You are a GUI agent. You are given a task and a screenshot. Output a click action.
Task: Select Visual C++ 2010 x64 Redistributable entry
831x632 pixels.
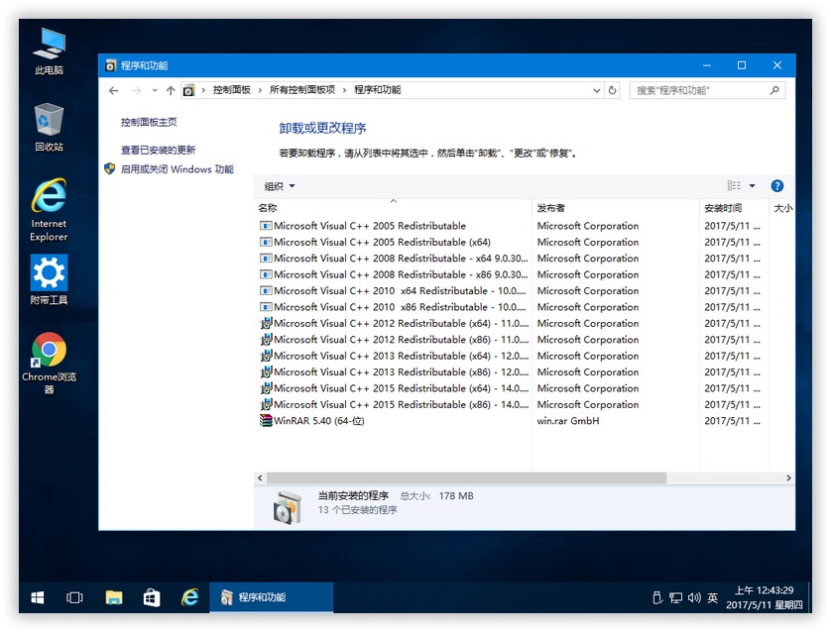tap(394, 291)
